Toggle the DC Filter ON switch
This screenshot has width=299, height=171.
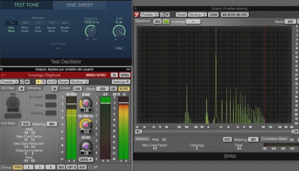click(x=22, y=88)
